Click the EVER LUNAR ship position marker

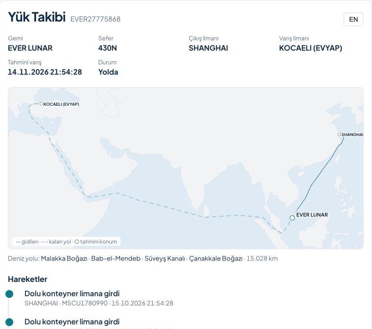tap(292, 218)
